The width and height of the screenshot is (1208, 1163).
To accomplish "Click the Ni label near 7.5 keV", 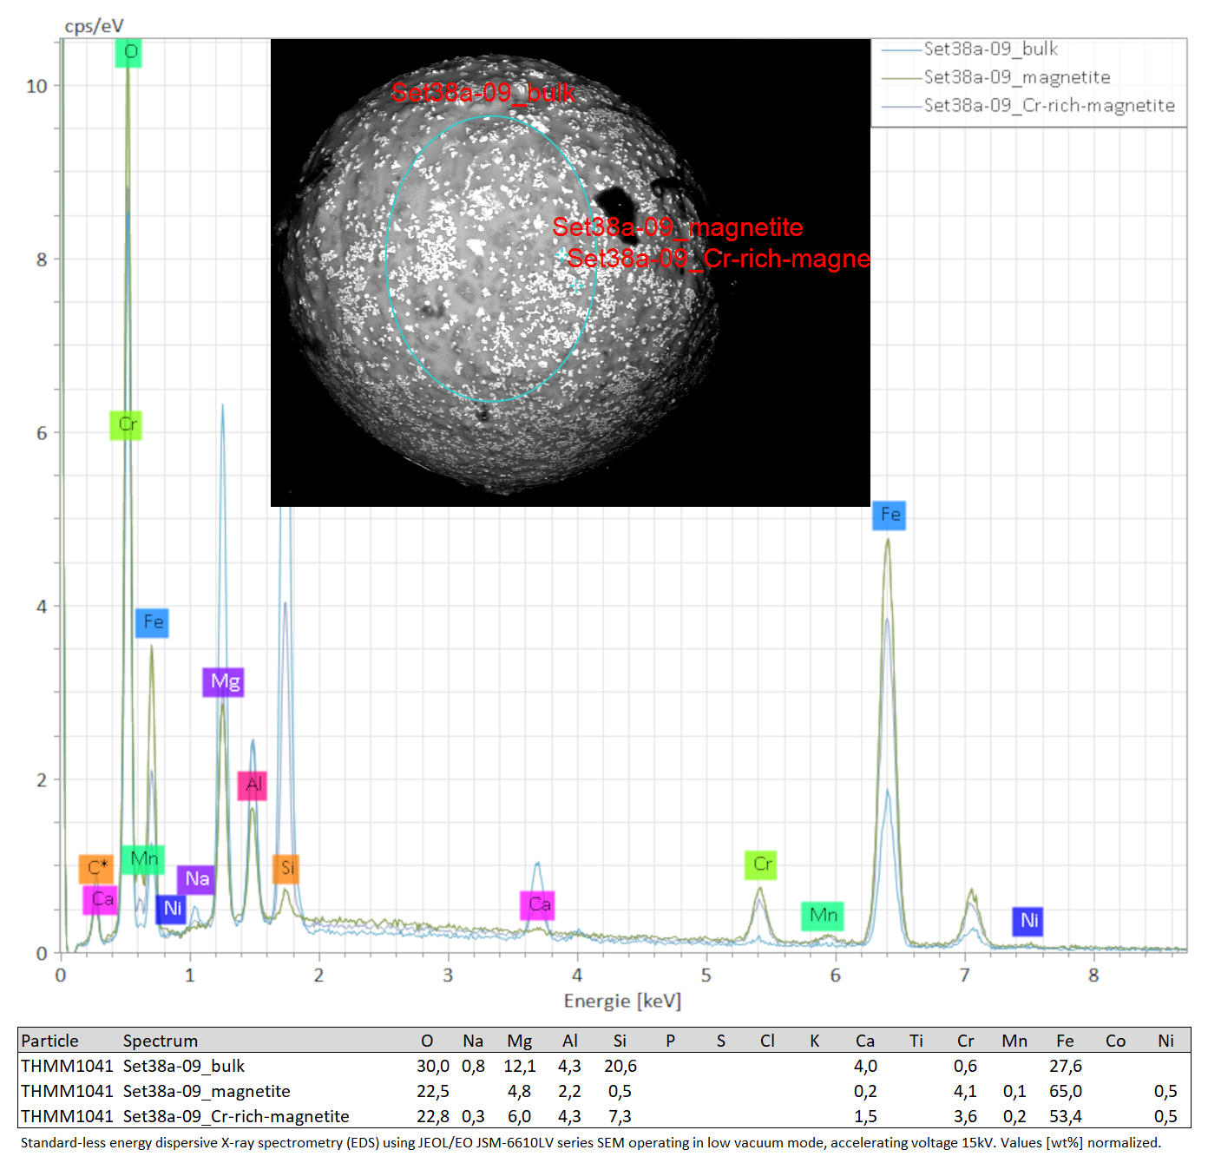I will click(1028, 921).
